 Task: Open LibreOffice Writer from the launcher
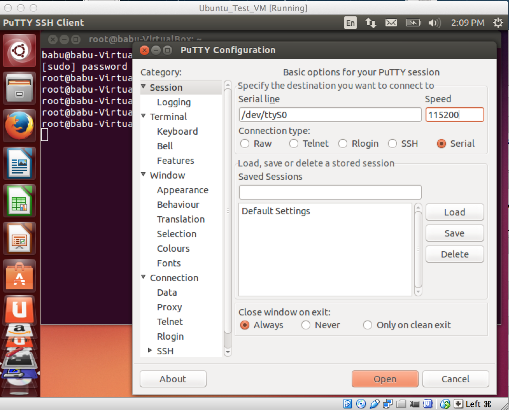coord(19,164)
